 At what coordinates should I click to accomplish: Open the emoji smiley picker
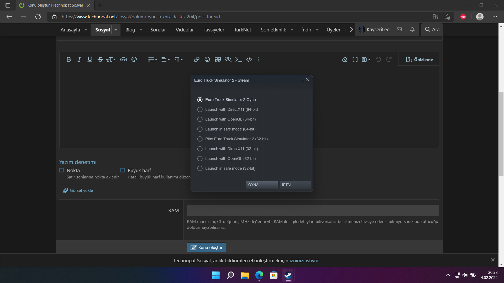point(207,59)
